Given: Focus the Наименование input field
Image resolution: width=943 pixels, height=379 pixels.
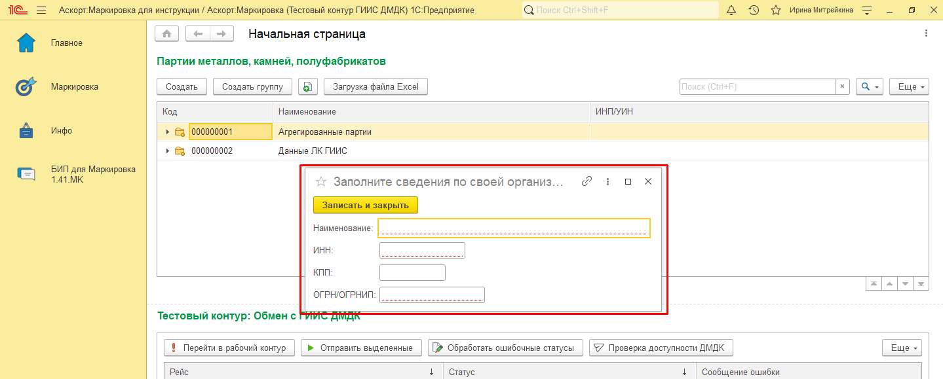Looking at the screenshot, I should 514,228.
